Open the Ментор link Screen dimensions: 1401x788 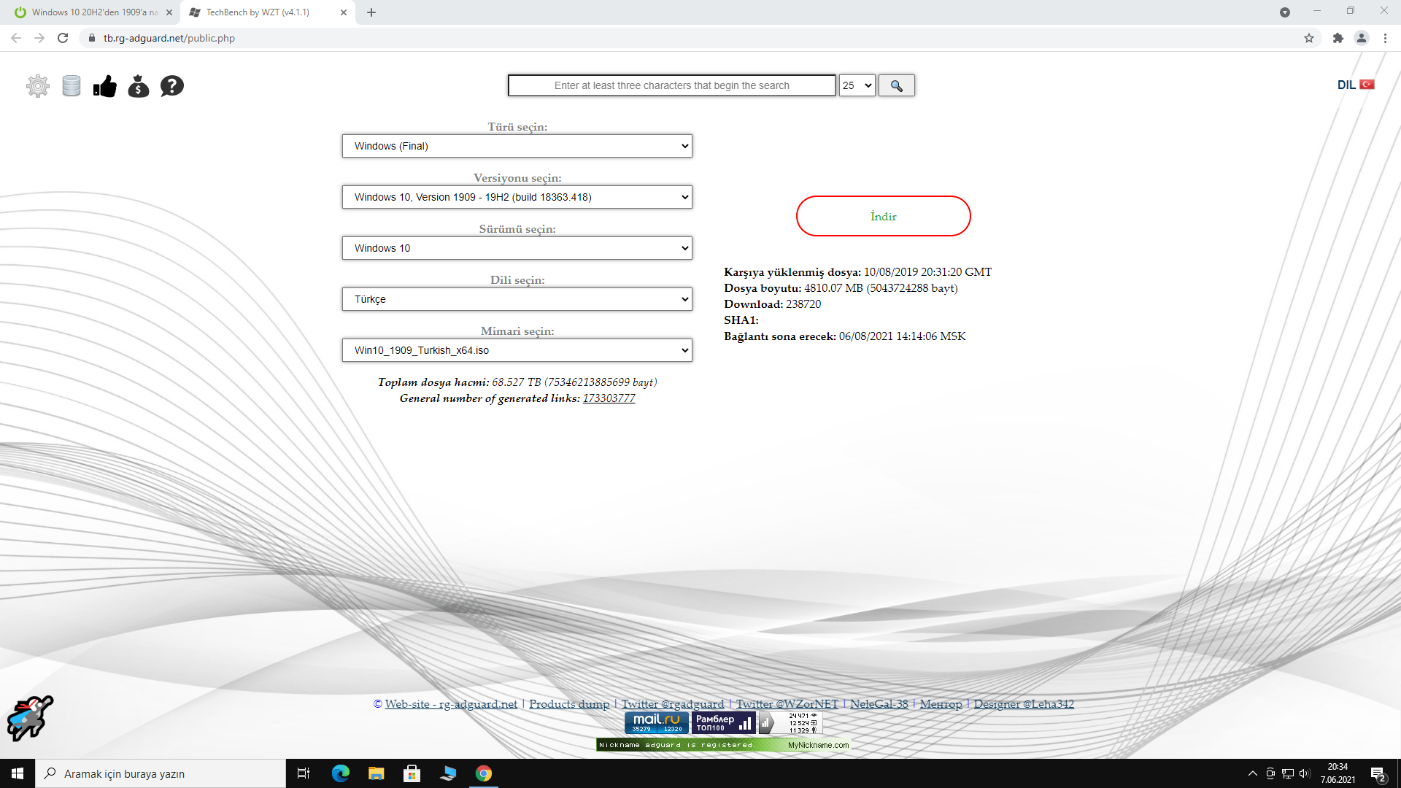click(941, 704)
